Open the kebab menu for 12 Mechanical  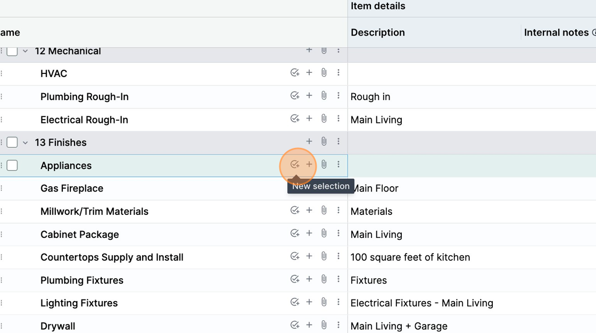[339, 51]
